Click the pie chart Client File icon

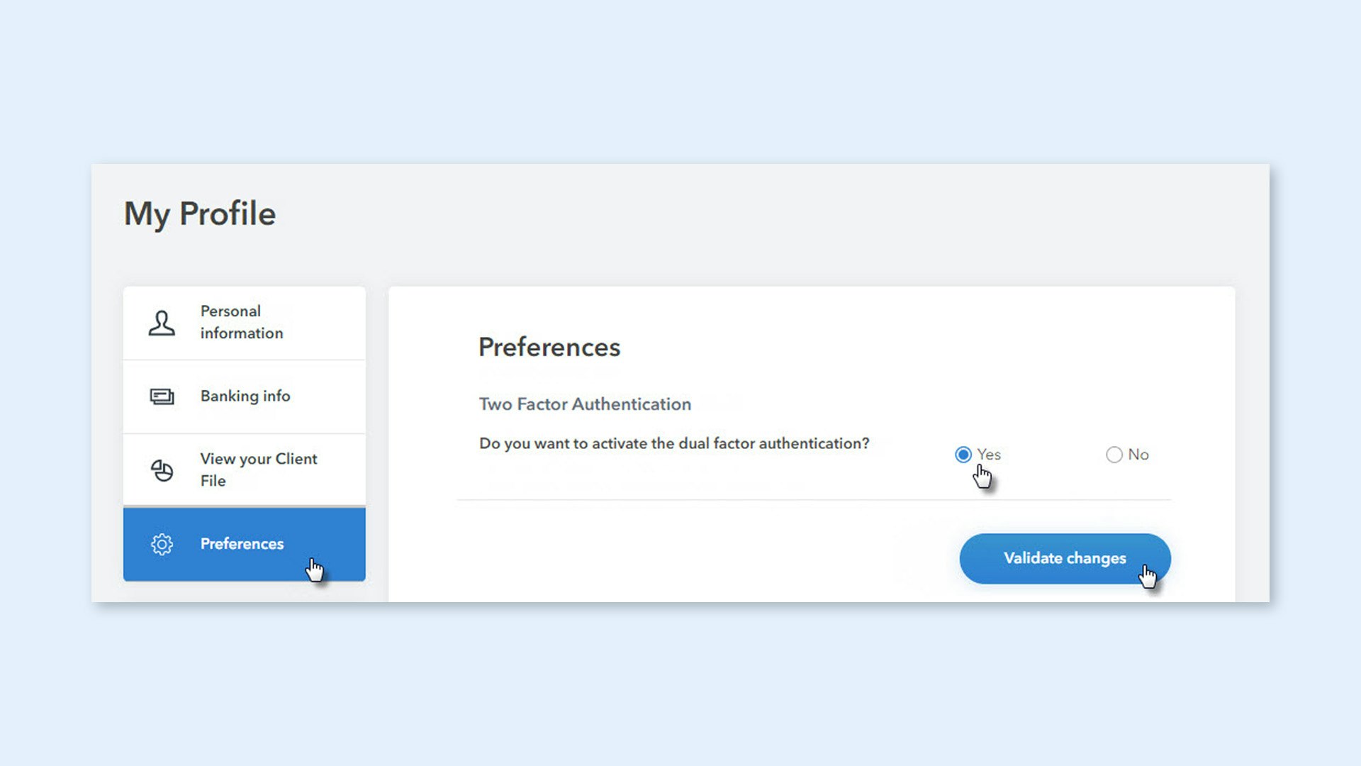click(162, 470)
